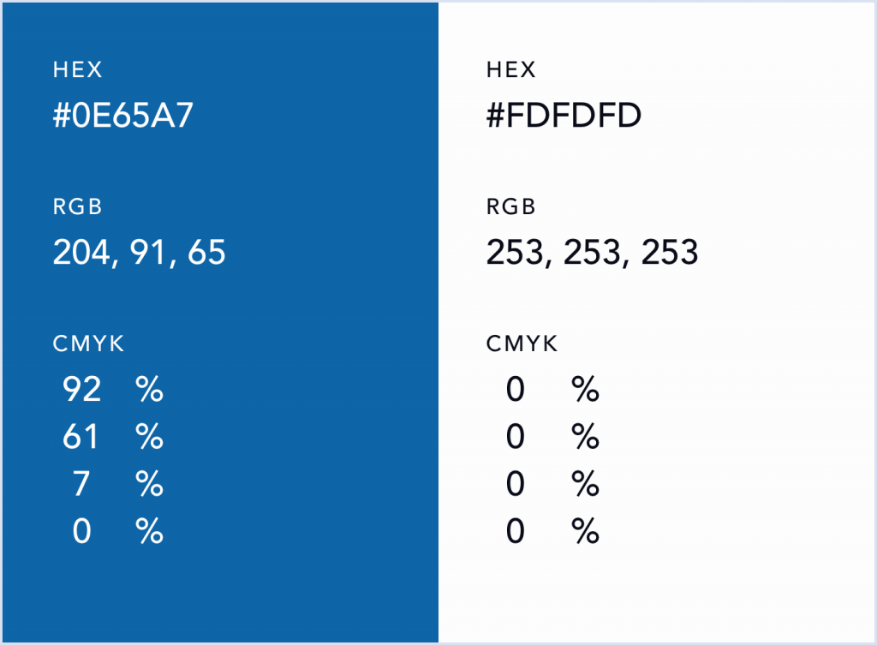
Task: Select the CMYK value 61
Action: click(x=81, y=439)
